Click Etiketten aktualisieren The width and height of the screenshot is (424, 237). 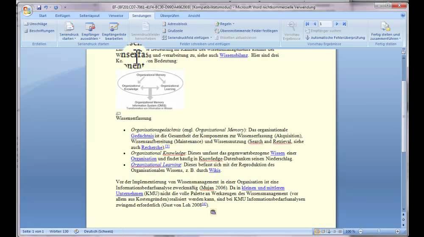click(x=235, y=38)
